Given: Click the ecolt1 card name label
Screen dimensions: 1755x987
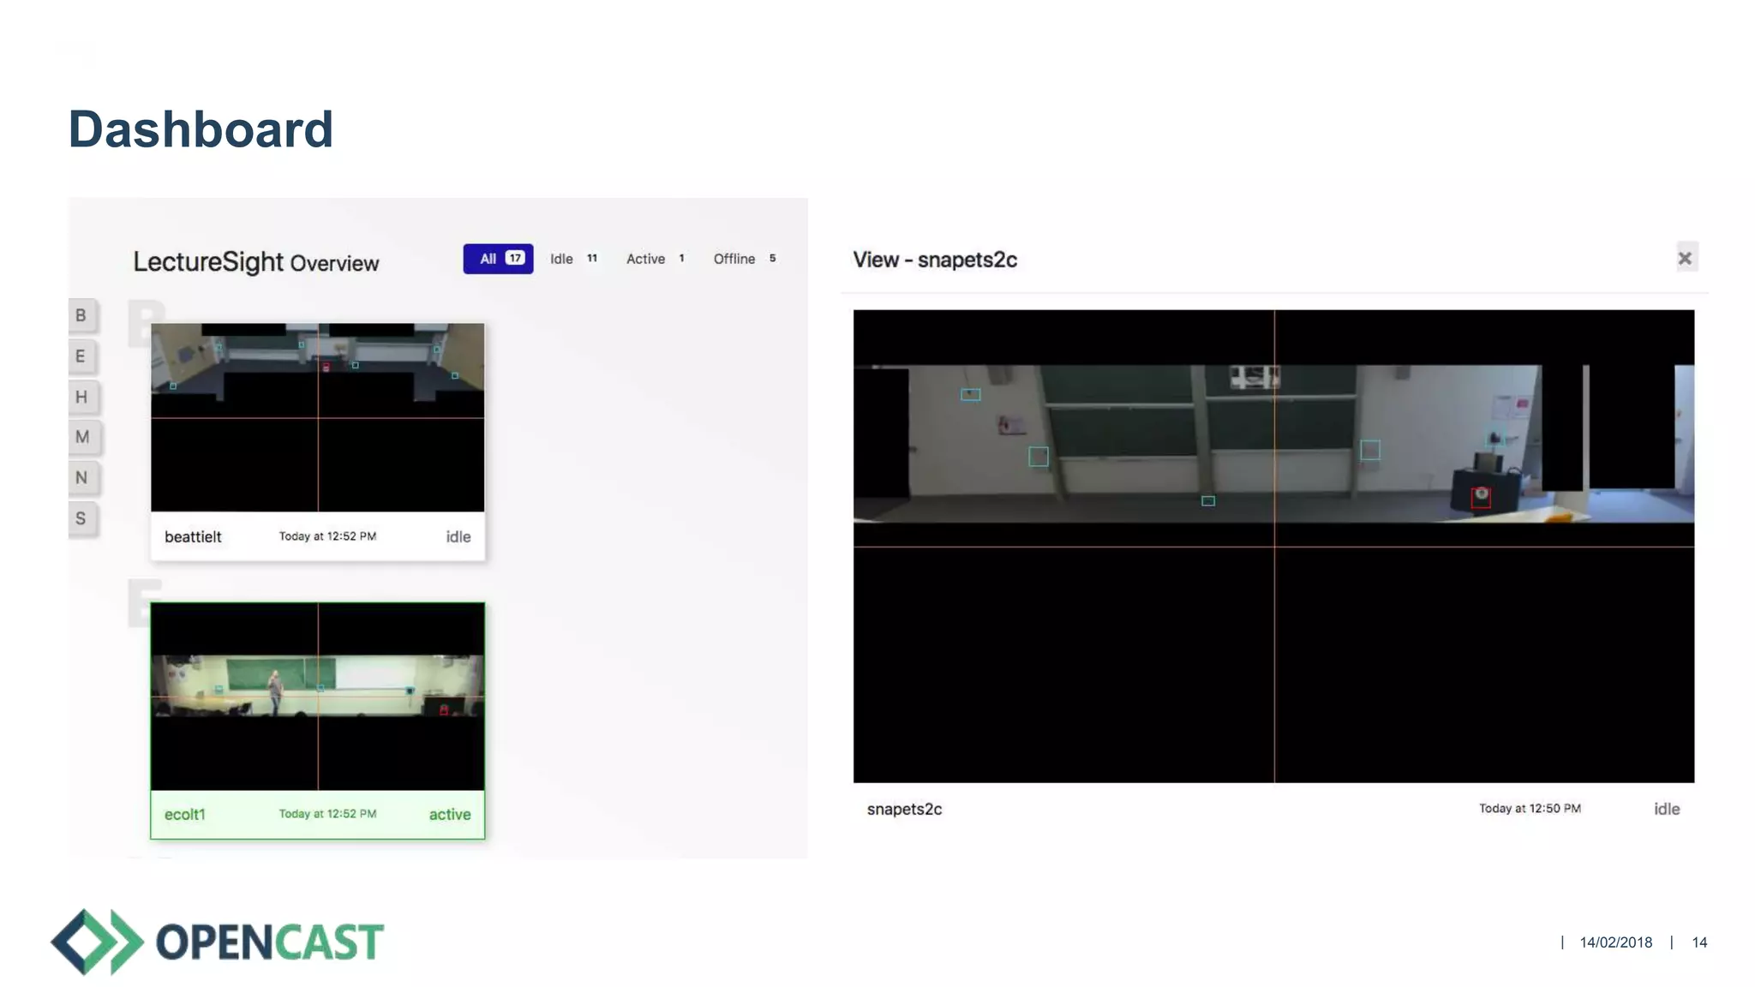Looking at the screenshot, I should 185,815.
